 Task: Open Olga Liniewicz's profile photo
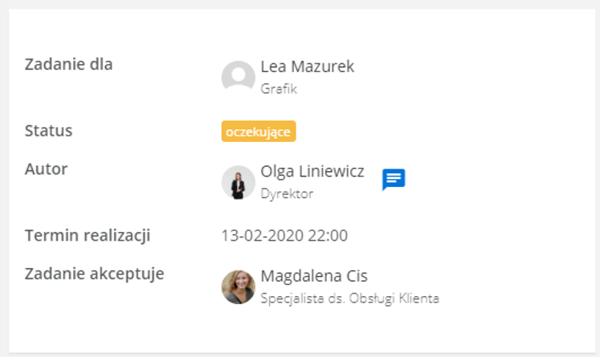(238, 182)
